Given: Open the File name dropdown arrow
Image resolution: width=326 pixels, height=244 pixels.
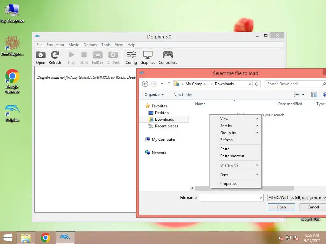Looking at the screenshot, I should (261, 198).
